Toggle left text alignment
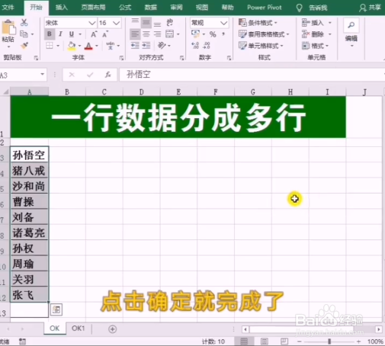This screenshot has height=346, width=385. click(135, 34)
